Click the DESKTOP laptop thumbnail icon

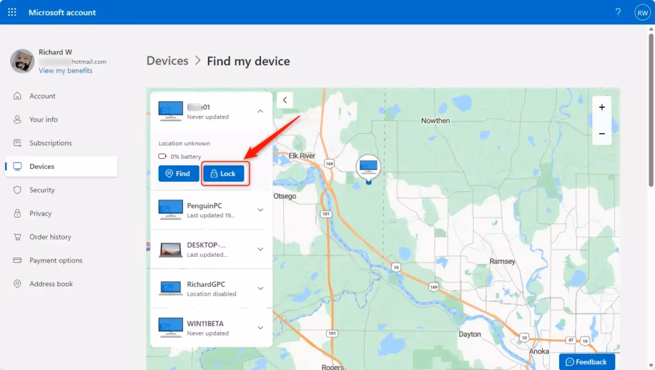click(x=170, y=250)
